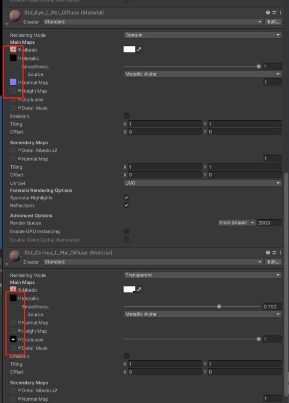Open Cornea material Albedo color swatch
The image size is (289, 403).
point(130,289)
